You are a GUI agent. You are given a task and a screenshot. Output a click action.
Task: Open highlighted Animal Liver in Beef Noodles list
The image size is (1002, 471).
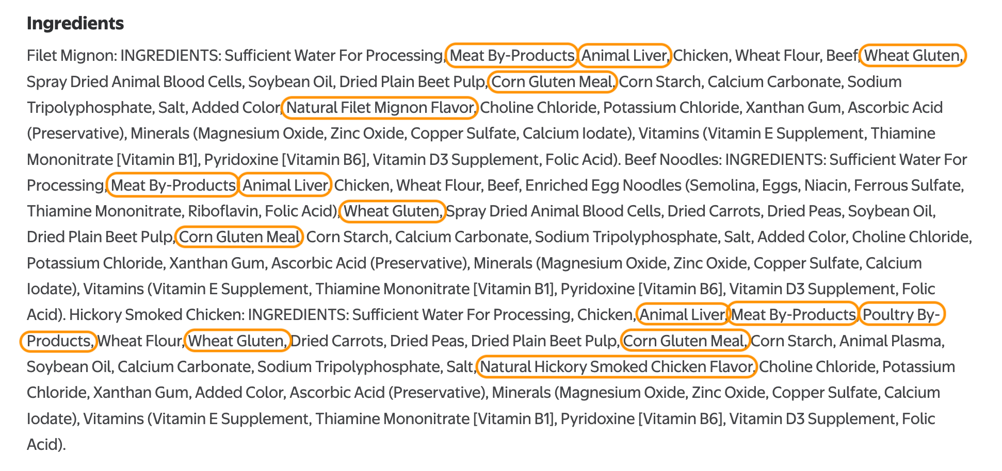285,185
